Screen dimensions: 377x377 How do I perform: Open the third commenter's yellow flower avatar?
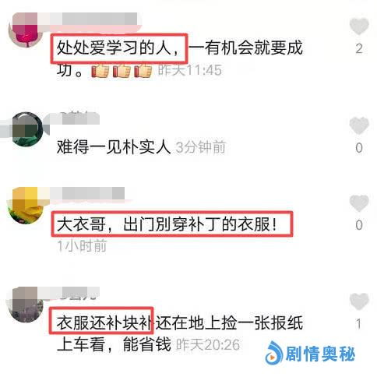26,206
